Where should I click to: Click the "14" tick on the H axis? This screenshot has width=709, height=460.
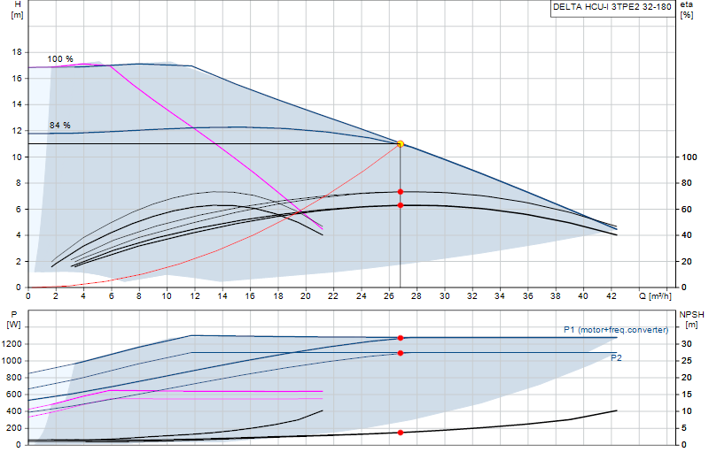pos(17,104)
